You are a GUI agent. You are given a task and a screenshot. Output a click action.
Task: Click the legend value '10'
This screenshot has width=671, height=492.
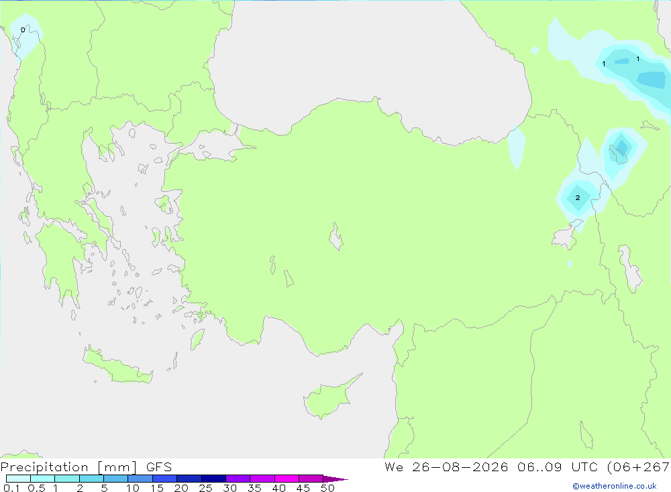tap(132, 488)
